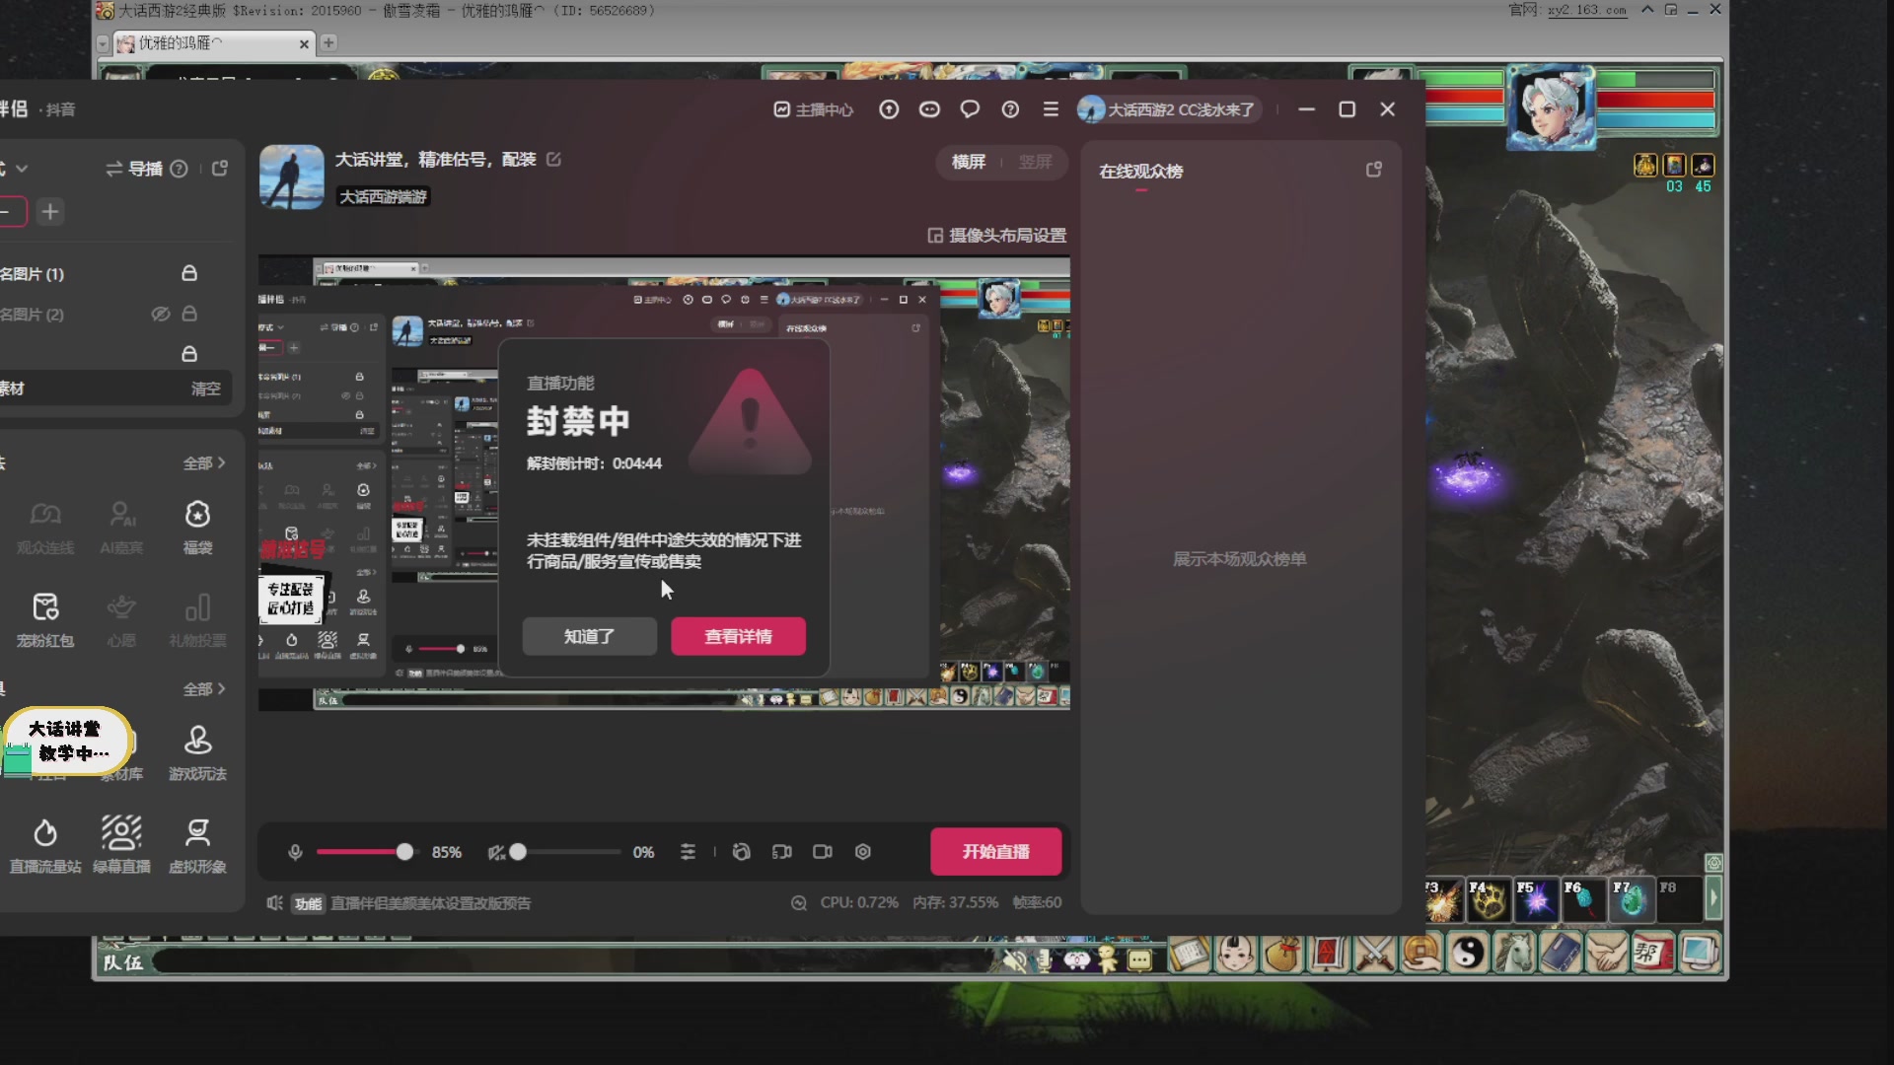
Task: Open the 帮 guild icon in game toolbar
Action: pyautogui.click(x=1653, y=954)
